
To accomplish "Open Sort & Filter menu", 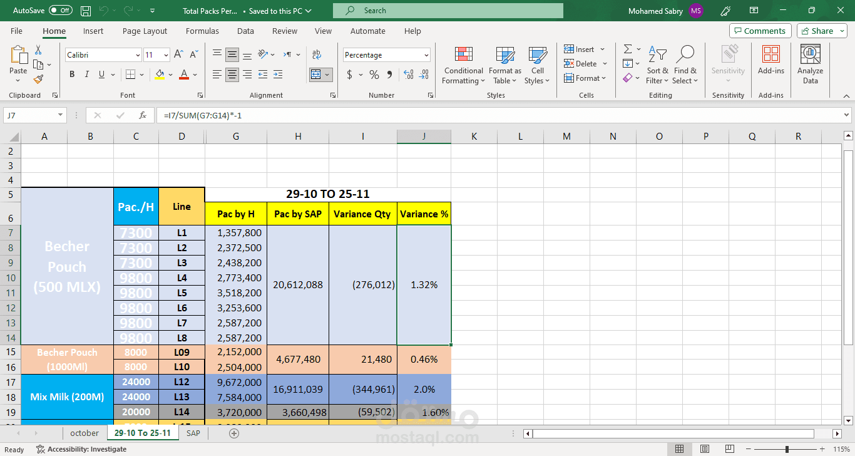I will [657, 65].
